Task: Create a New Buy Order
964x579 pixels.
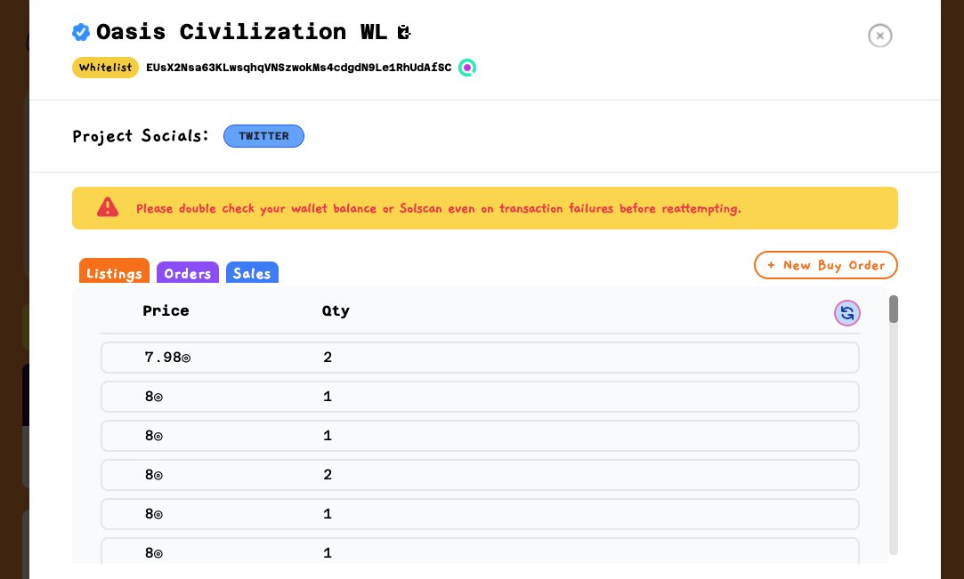Action: tap(826, 265)
